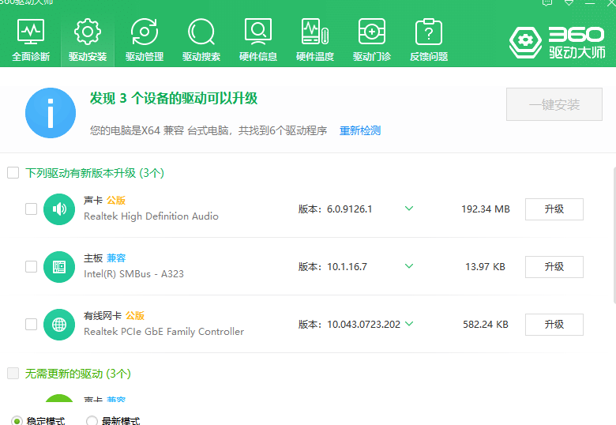Click 升级 button for Realtek PCIe GbE
The width and height of the screenshot is (616, 425).
554,324
